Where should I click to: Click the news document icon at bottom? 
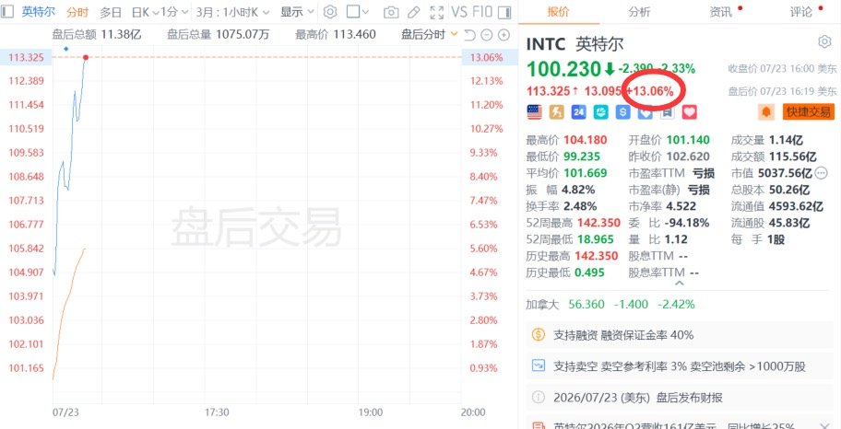[x=538, y=426]
